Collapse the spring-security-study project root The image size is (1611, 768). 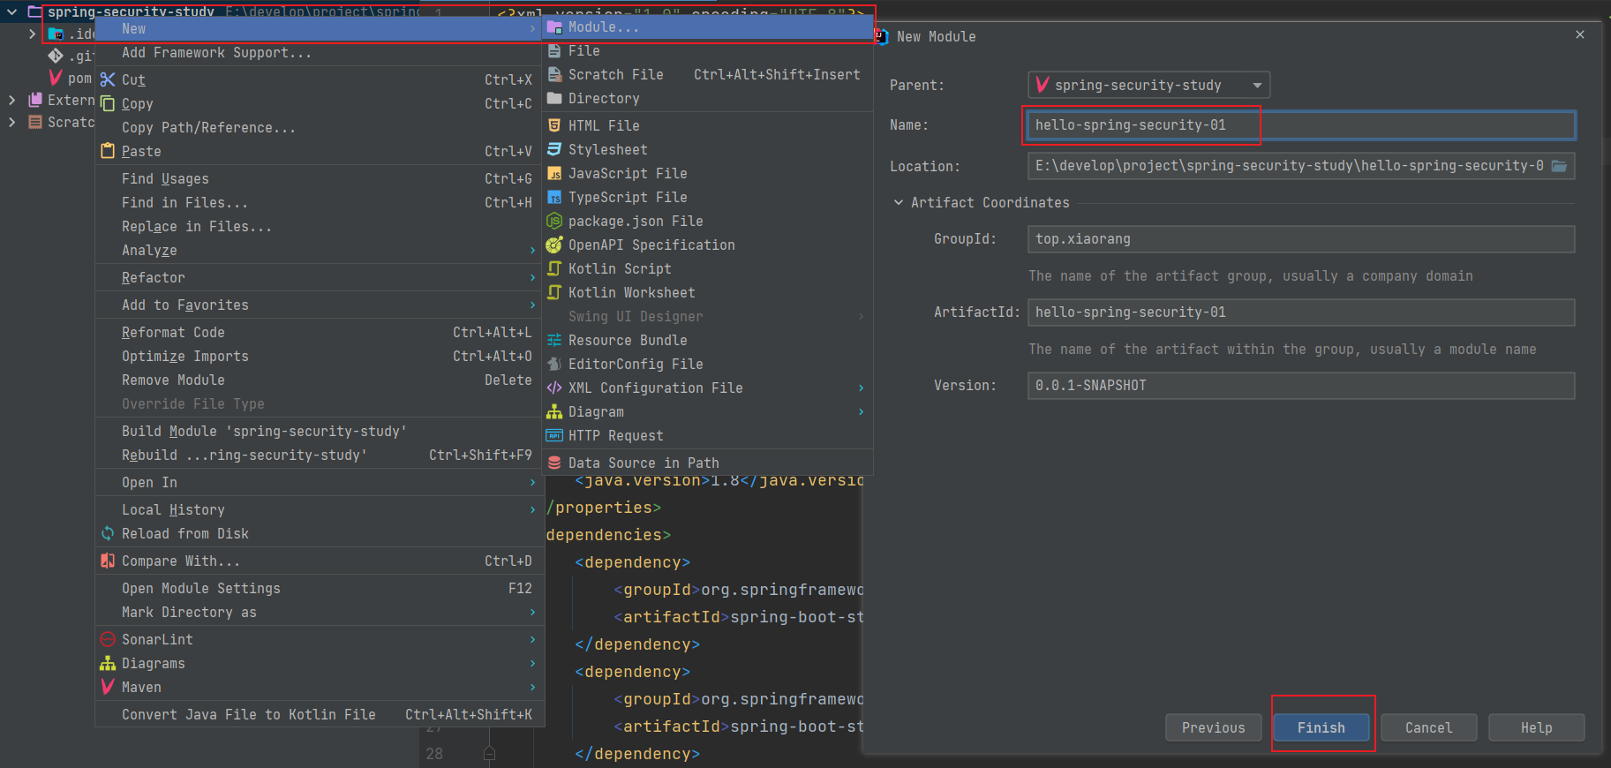pyautogui.click(x=11, y=12)
